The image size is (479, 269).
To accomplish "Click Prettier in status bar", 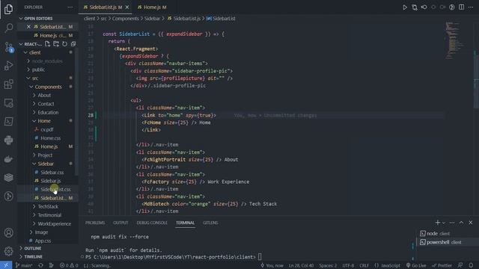I will pos(442,265).
